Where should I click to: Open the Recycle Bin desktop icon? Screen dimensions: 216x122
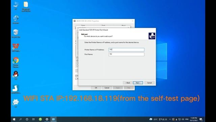[x=16, y=33]
